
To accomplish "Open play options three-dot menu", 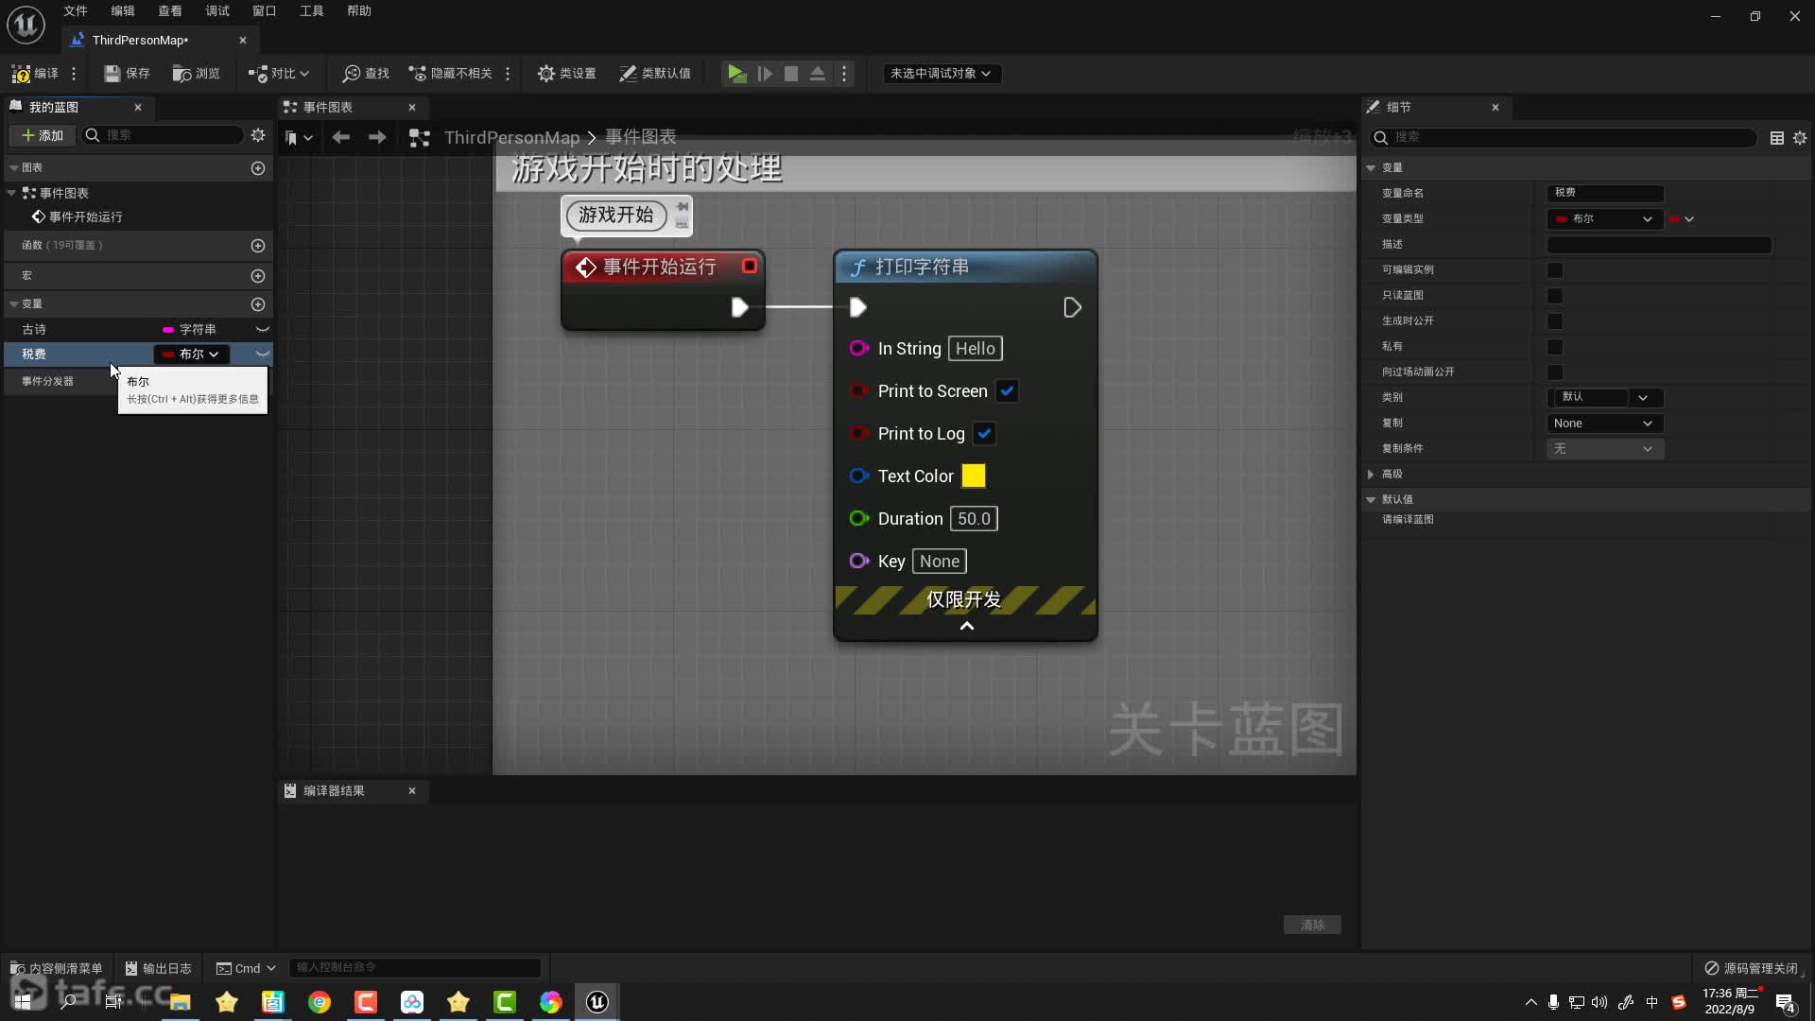I will pos(844,74).
